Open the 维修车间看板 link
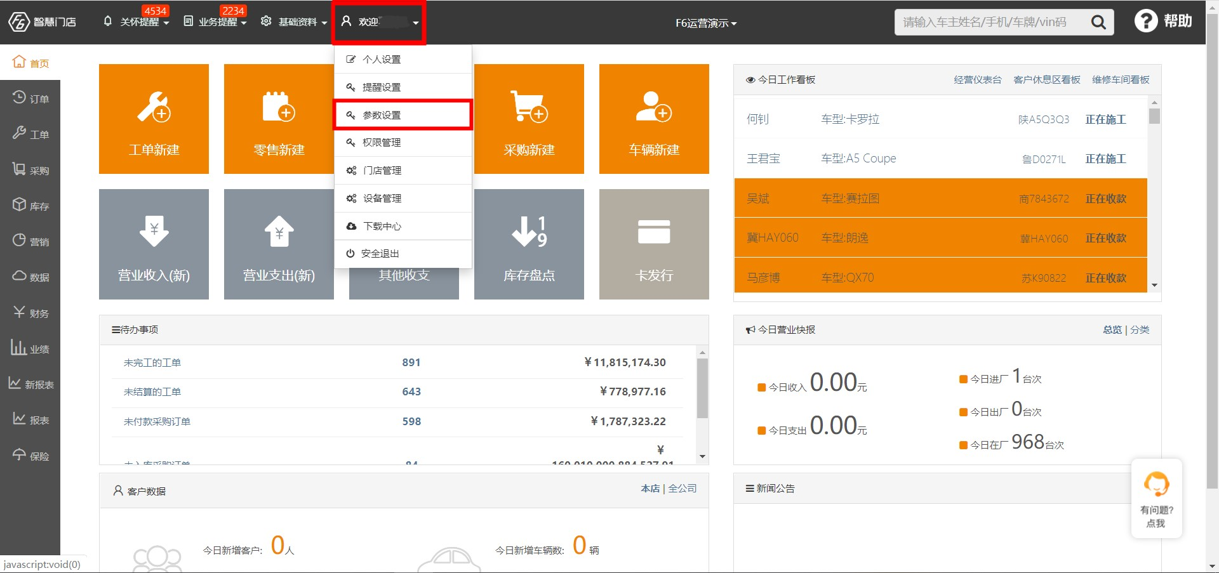 1121,79
